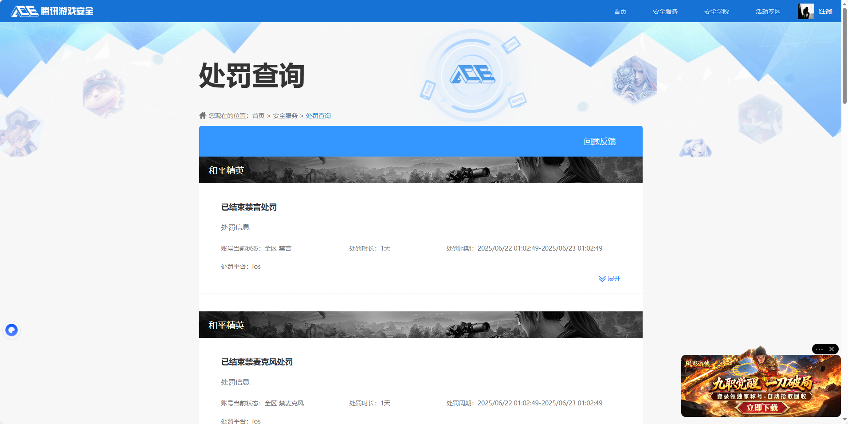This screenshot has width=848, height=424.
Task: Click 首页 in the breadcrumb trail
Action: pos(258,116)
